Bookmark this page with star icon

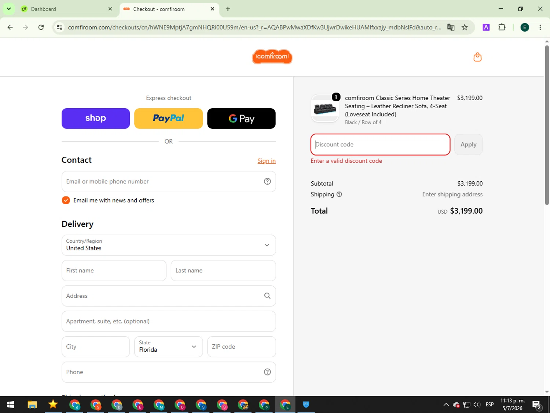tap(465, 27)
